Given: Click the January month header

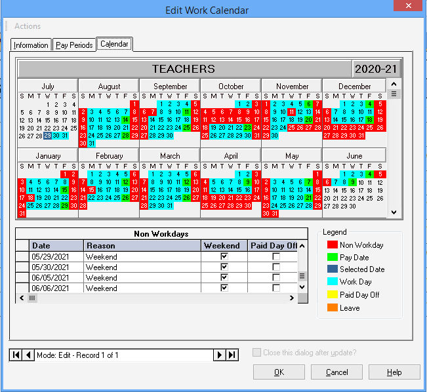Looking at the screenshot, I should [48, 156].
